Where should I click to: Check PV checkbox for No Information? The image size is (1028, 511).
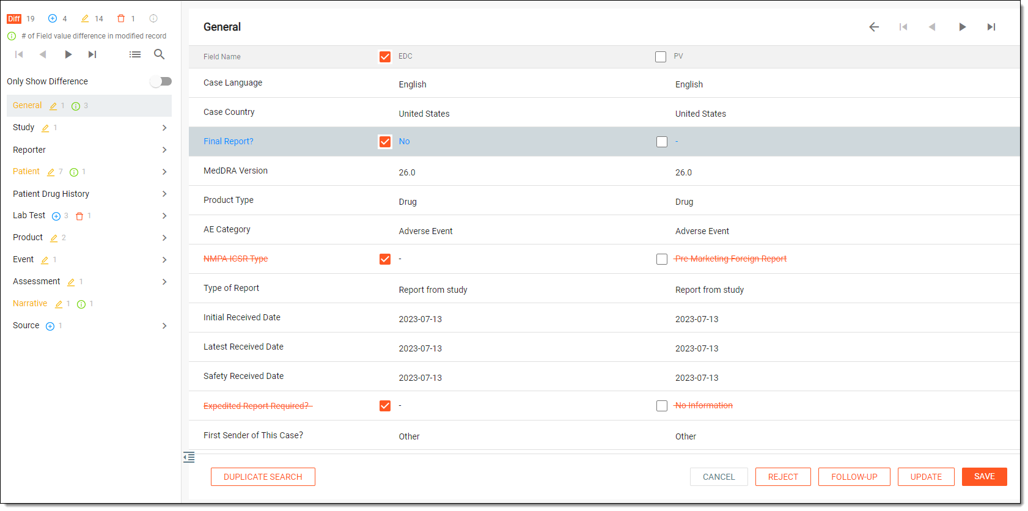point(662,406)
